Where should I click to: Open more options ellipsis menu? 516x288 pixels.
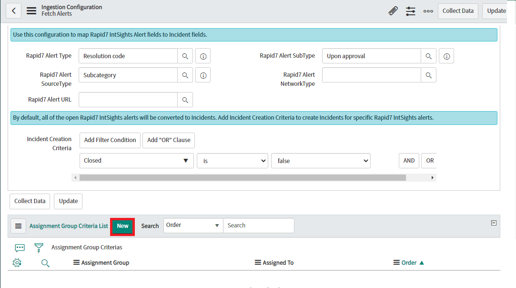tap(428, 11)
